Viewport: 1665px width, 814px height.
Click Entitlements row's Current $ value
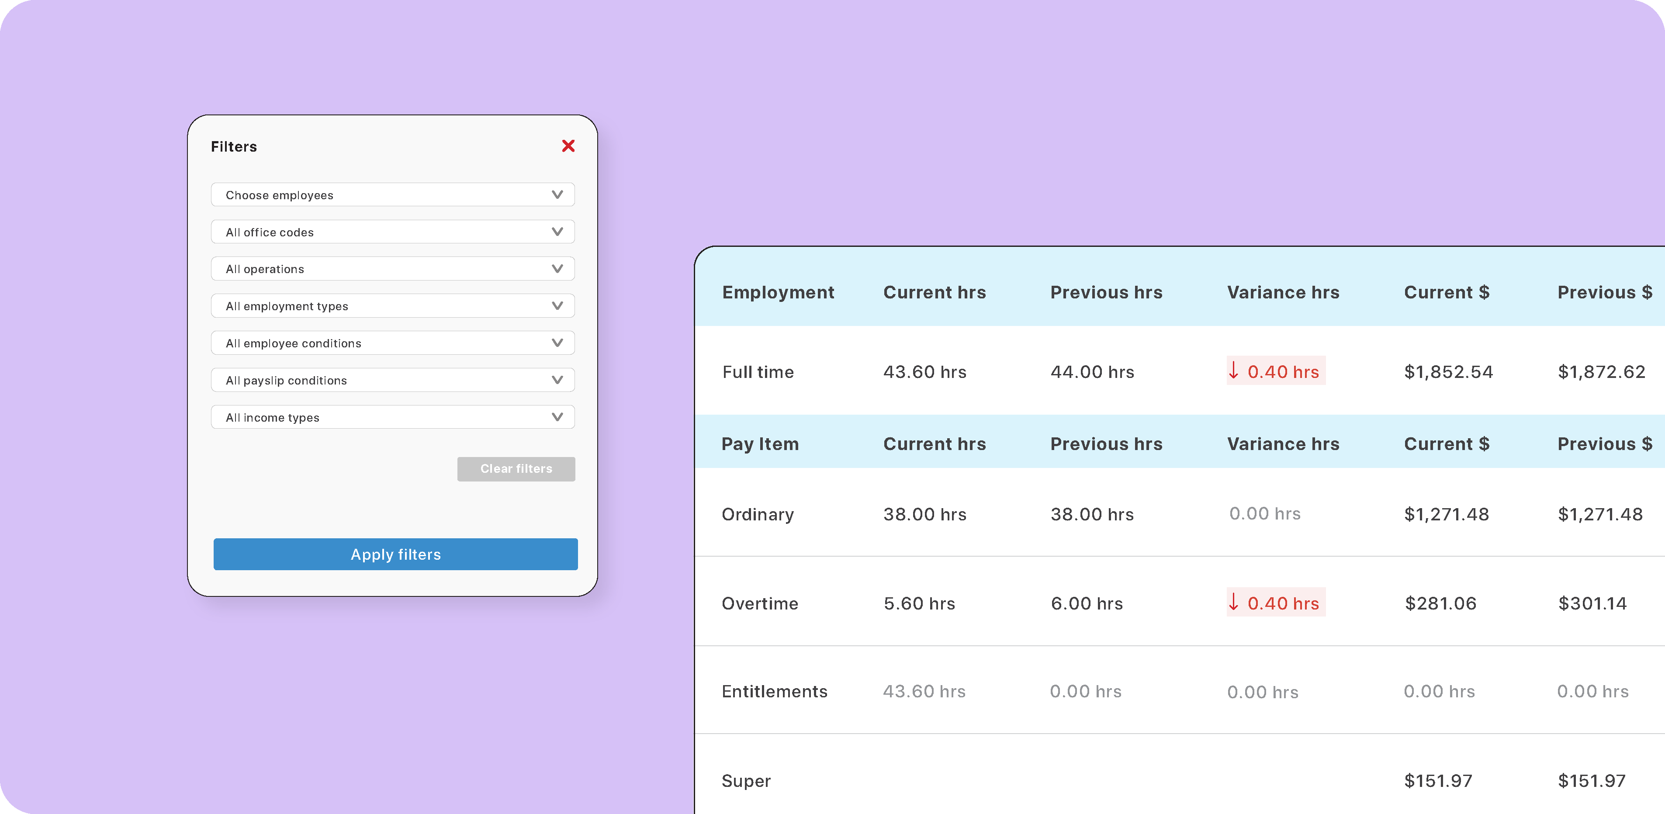pyautogui.click(x=1440, y=692)
